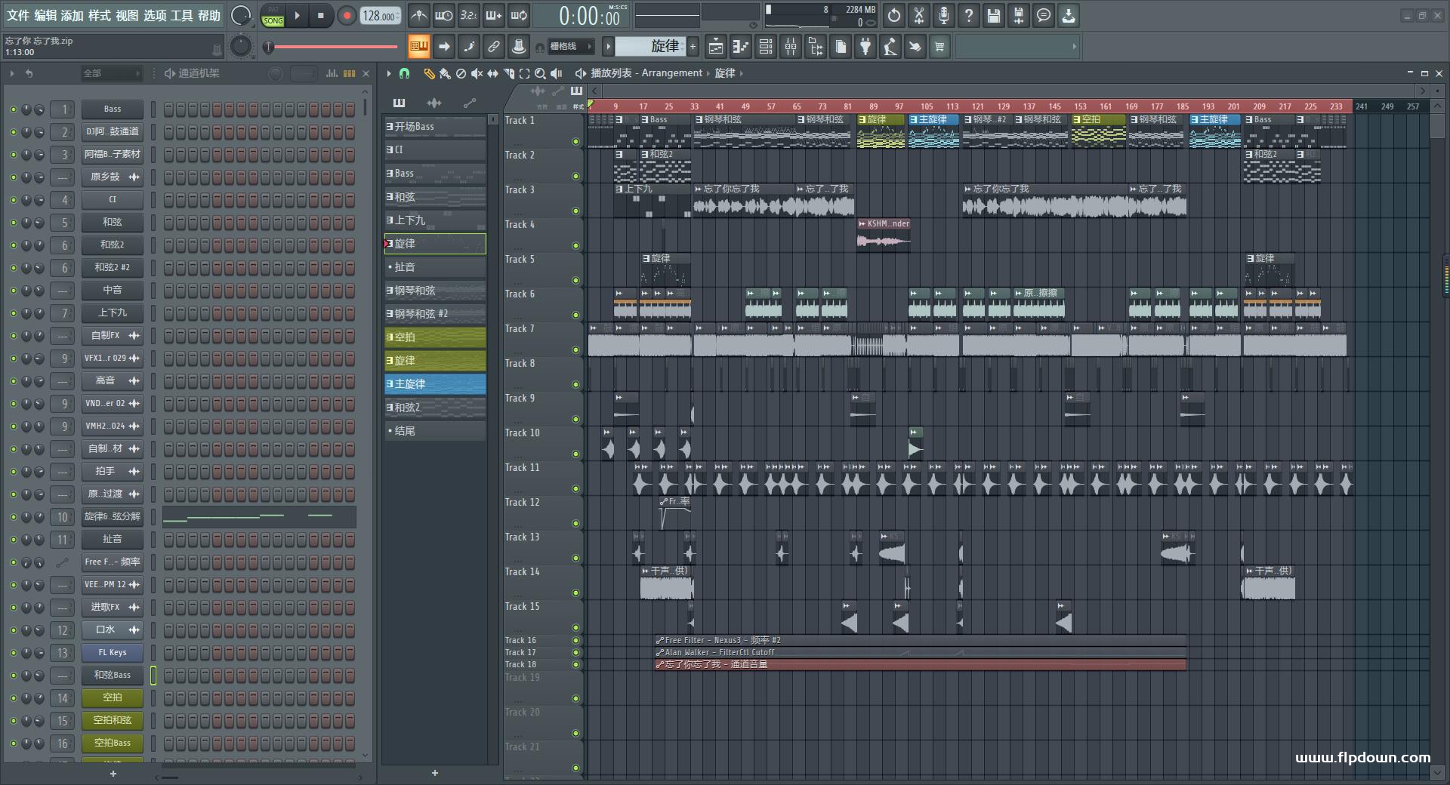Toggle loop recording icon
Screen dimensions: 1450x785
tap(519, 15)
